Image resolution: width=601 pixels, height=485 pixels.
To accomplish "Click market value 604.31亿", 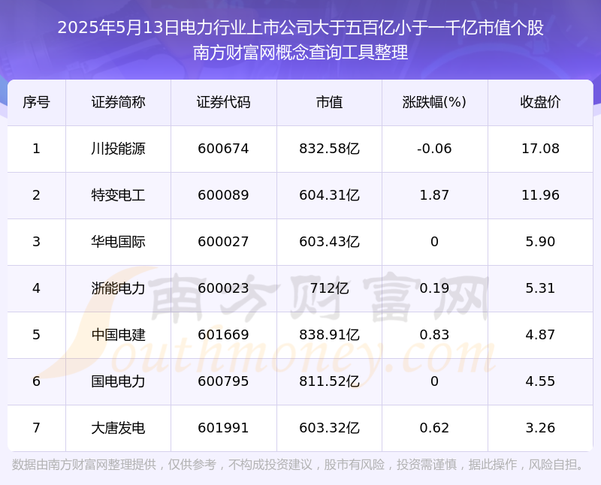I will pos(329,195).
